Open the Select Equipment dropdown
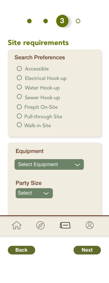 [x=49, y=164]
